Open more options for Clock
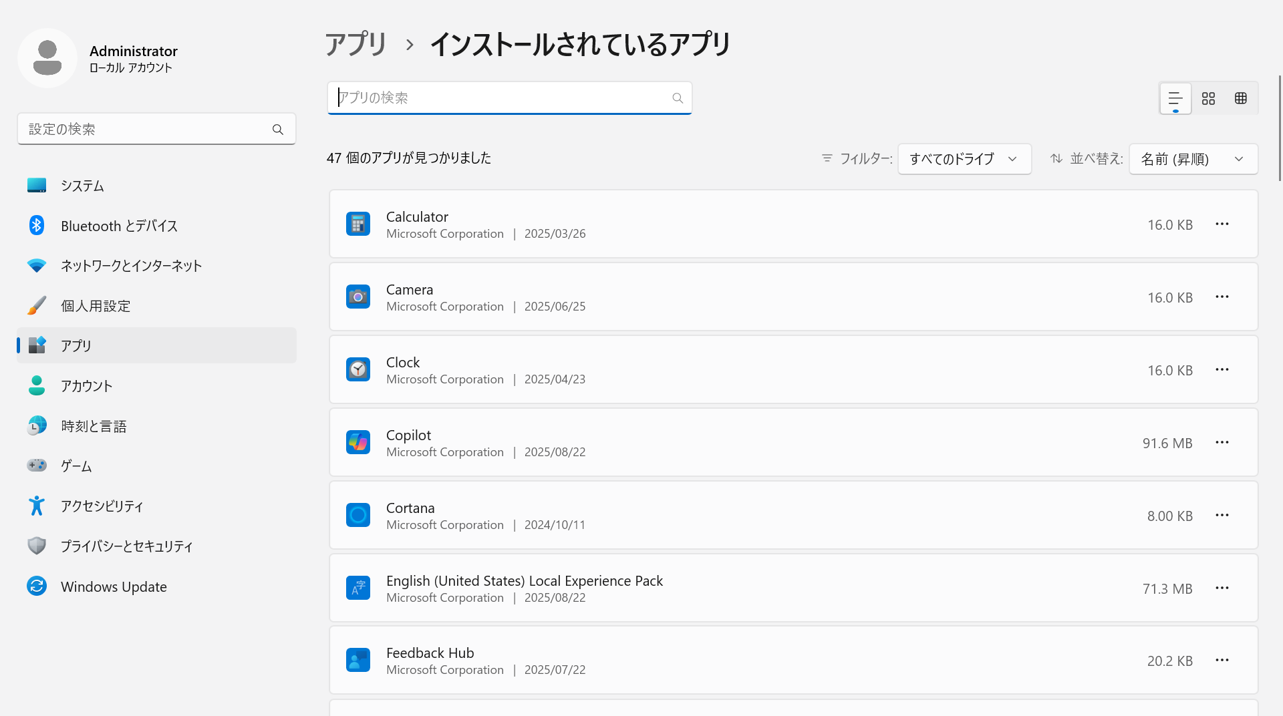This screenshot has height=716, width=1283. (1222, 370)
